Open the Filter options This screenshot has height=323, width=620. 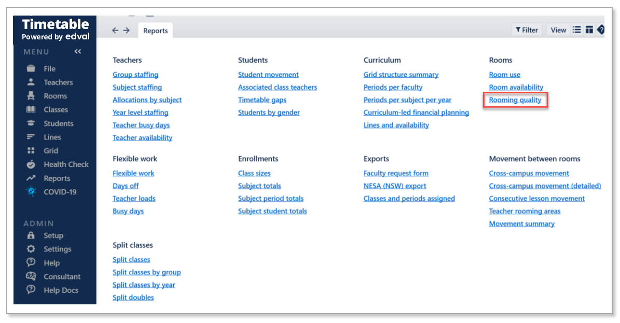[x=527, y=30]
